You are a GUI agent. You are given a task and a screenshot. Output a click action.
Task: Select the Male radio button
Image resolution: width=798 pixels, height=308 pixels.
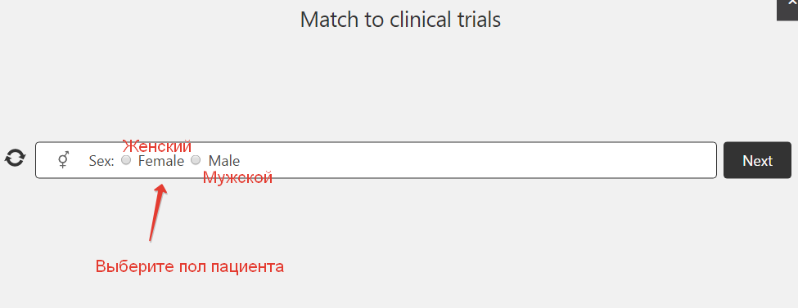click(x=196, y=160)
